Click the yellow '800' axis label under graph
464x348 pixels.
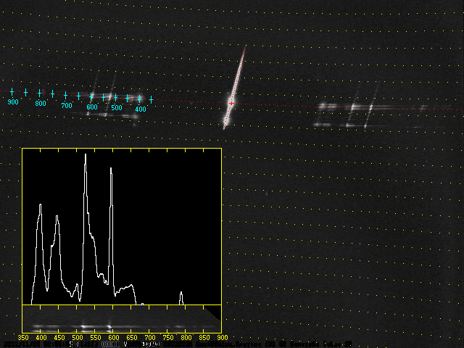tap(186, 338)
